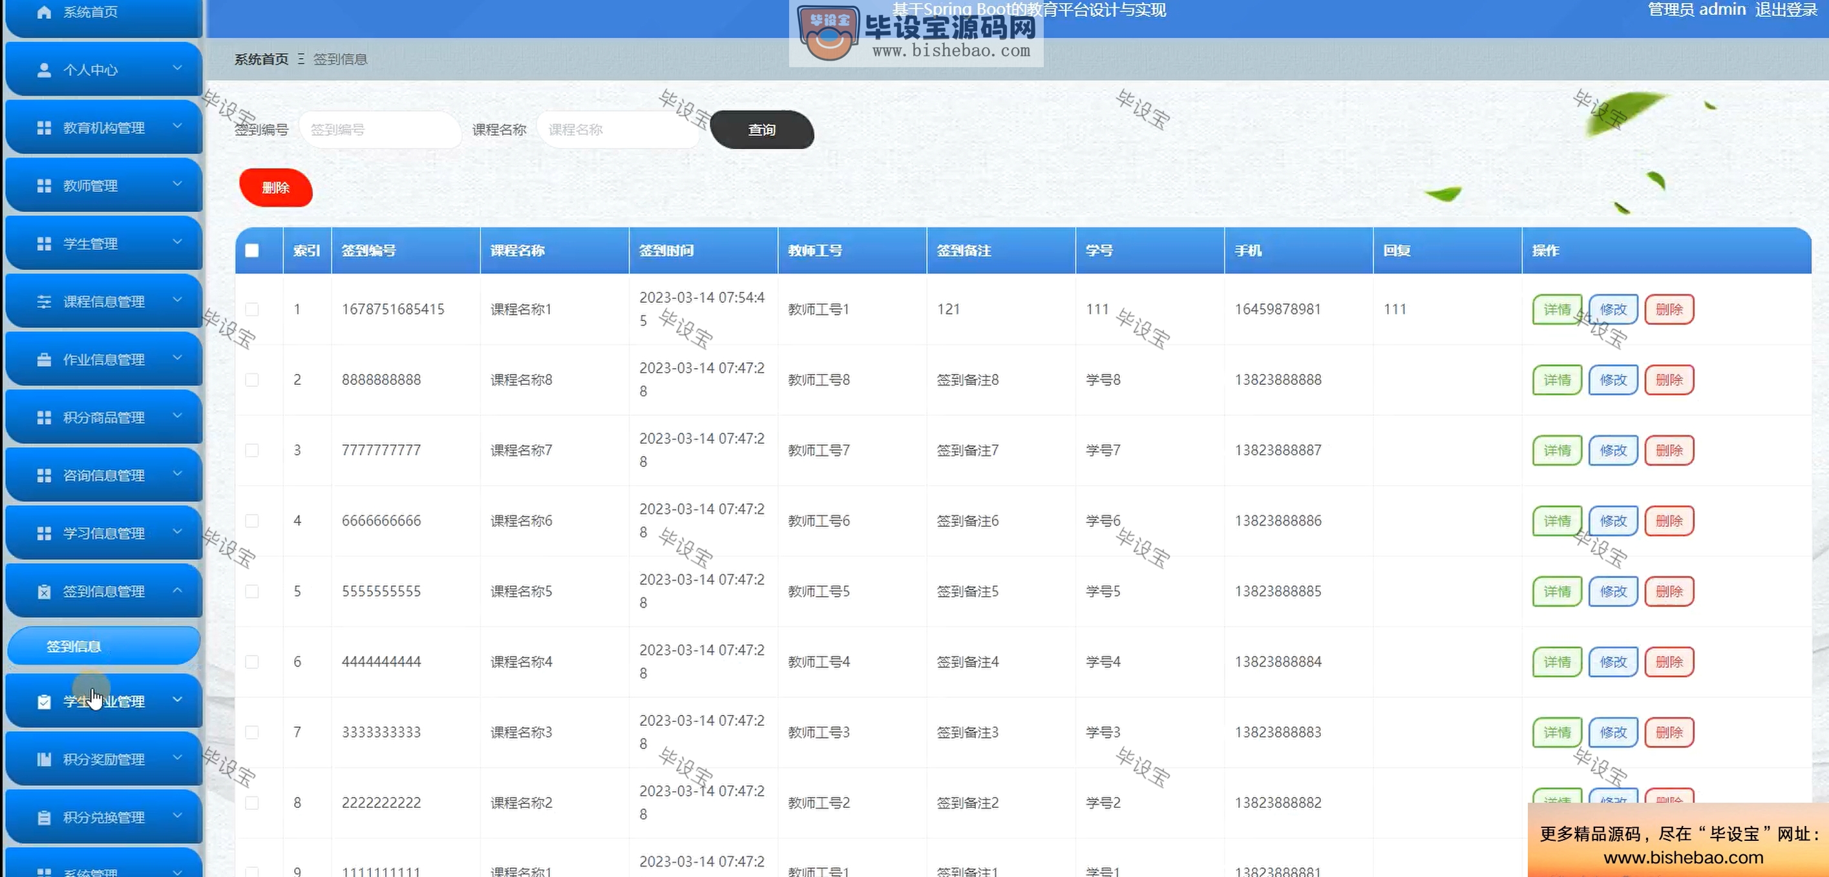This screenshot has height=877, width=1829.
Task: Expand the 作业信息管理 menu chevron
Action: 178,358
